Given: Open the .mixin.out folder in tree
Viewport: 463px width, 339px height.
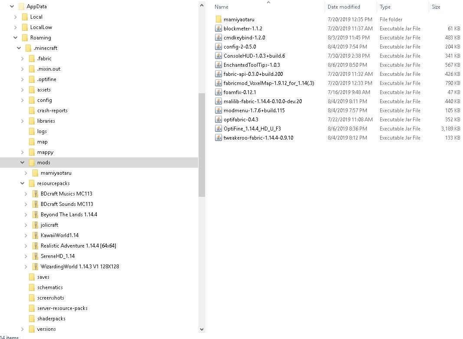Looking at the screenshot, I should click(49, 69).
